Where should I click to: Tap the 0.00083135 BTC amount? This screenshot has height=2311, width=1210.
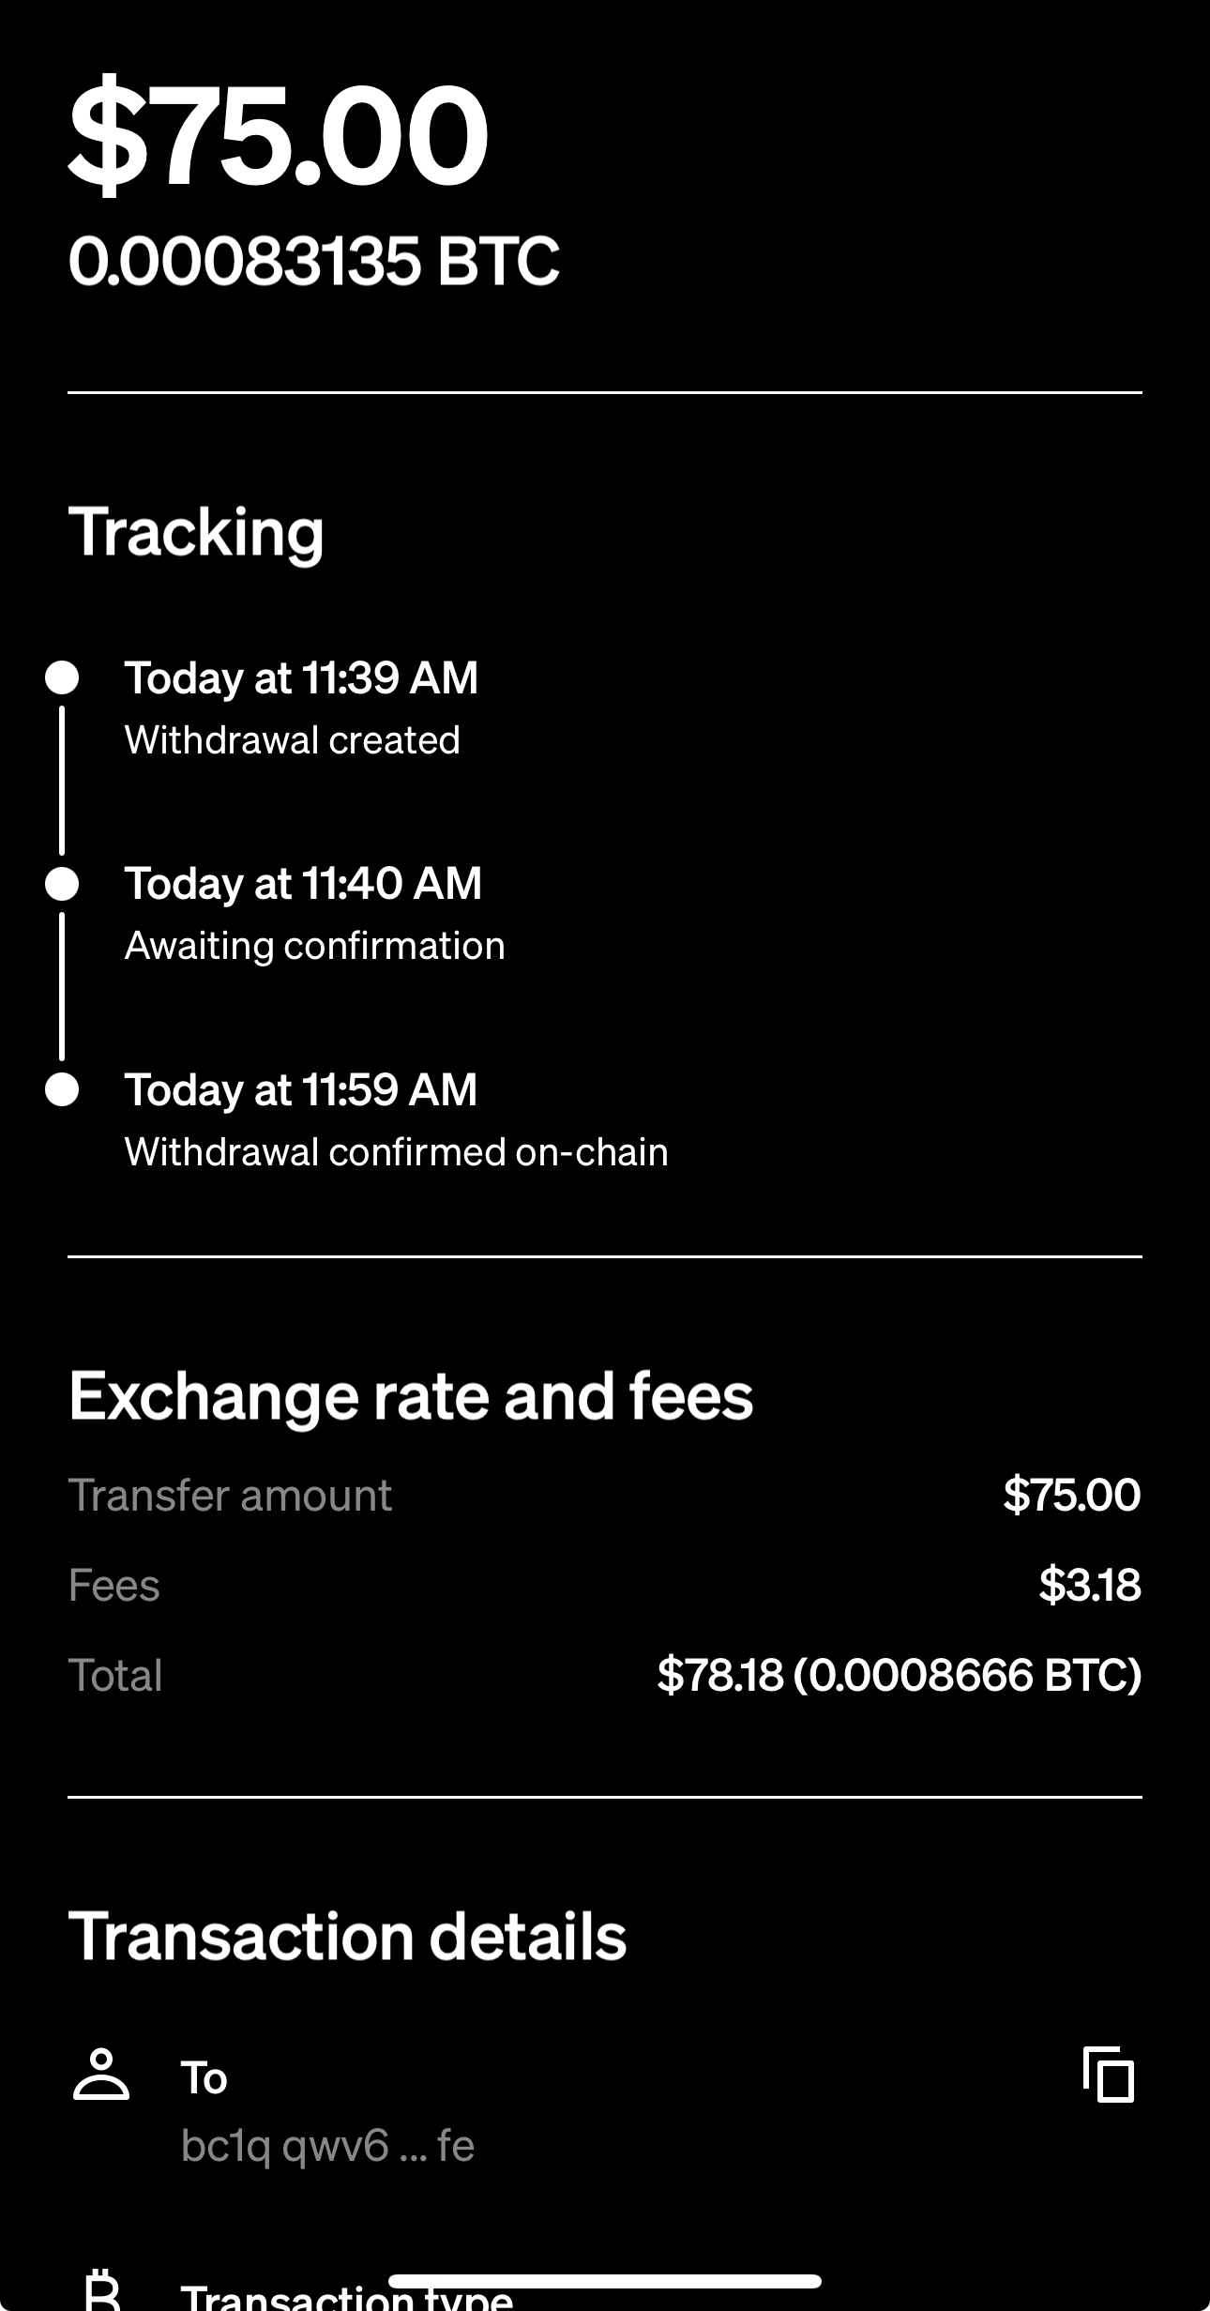(313, 260)
